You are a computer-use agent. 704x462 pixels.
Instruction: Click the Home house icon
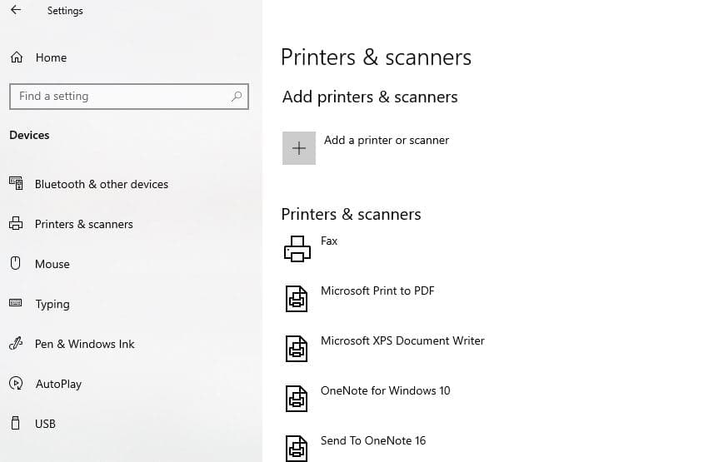(x=17, y=57)
